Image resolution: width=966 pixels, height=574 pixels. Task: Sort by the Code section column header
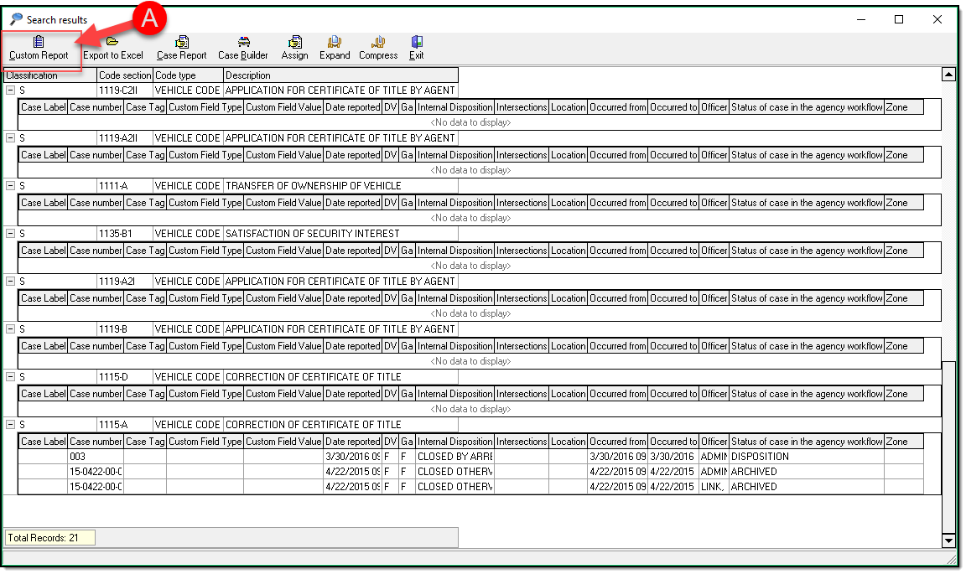pyautogui.click(x=125, y=75)
